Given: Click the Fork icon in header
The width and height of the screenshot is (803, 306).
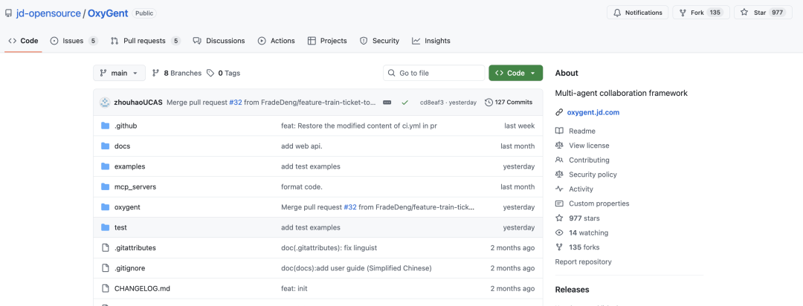Looking at the screenshot, I should [683, 13].
